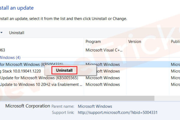Click Uninstall in the context menu
Image resolution: width=180 pixels, height=120 pixels.
pyautogui.click(x=64, y=70)
